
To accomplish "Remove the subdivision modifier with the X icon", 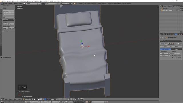I will (181, 44).
